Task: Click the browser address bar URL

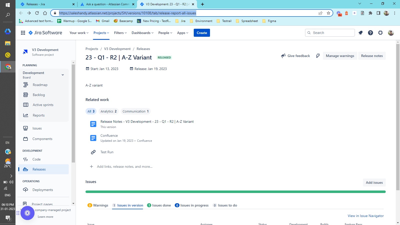Action: pyautogui.click(x=127, y=13)
